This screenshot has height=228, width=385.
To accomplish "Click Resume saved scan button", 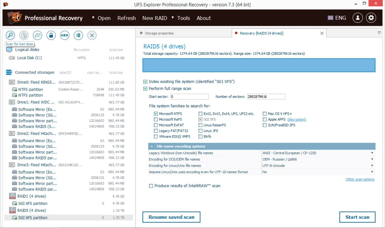I will point(171,217).
